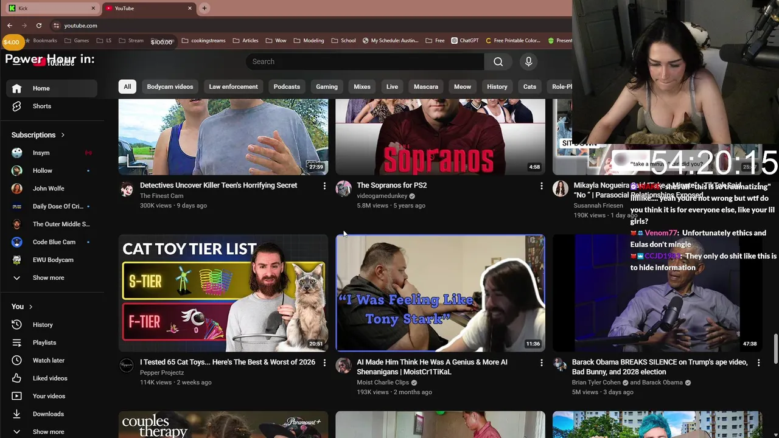The image size is (779, 438).
Task: Open options menu for The Sopranos for PS2 video
Action: pos(541,186)
